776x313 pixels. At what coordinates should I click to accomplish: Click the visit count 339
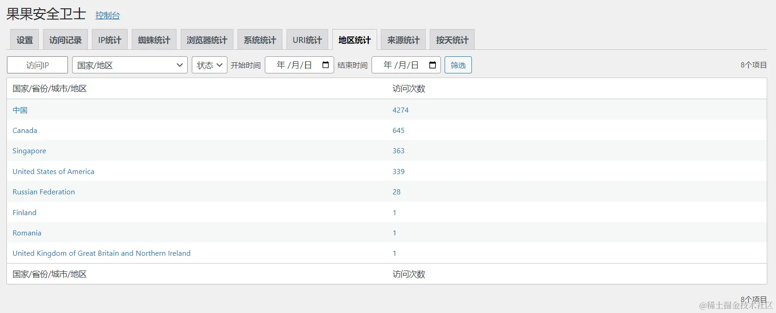(398, 171)
